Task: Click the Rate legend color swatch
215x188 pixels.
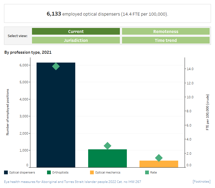Action: coord(147,172)
